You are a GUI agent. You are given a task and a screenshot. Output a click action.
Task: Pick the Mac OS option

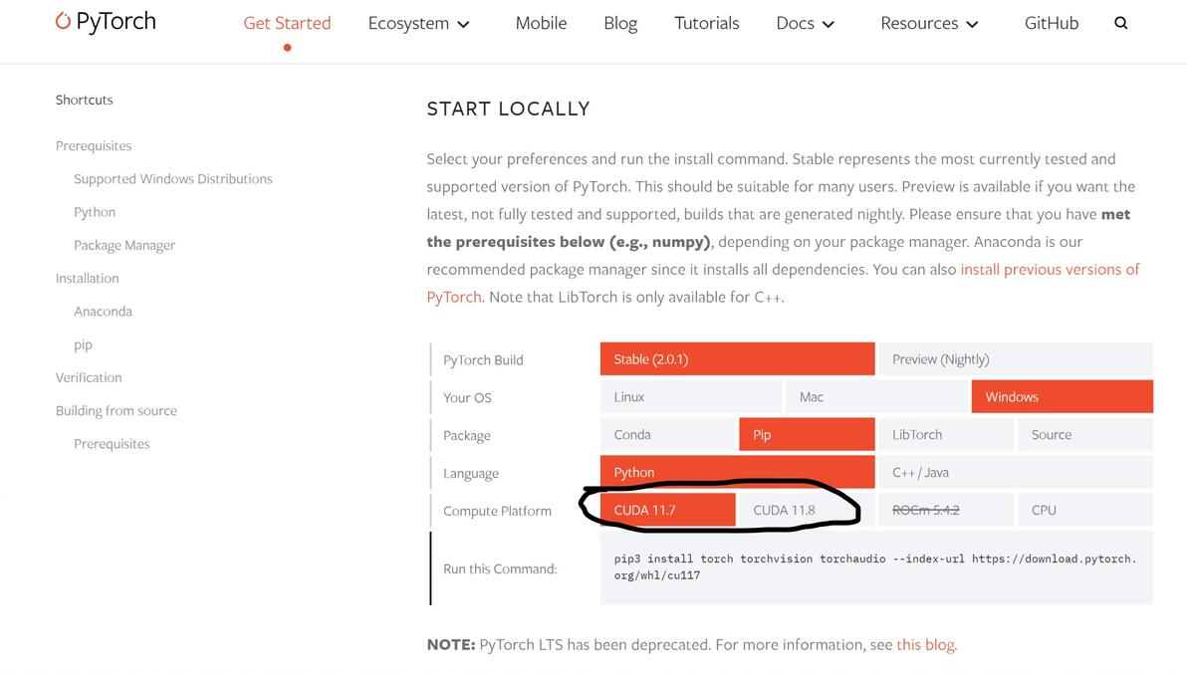(x=877, y=396)
